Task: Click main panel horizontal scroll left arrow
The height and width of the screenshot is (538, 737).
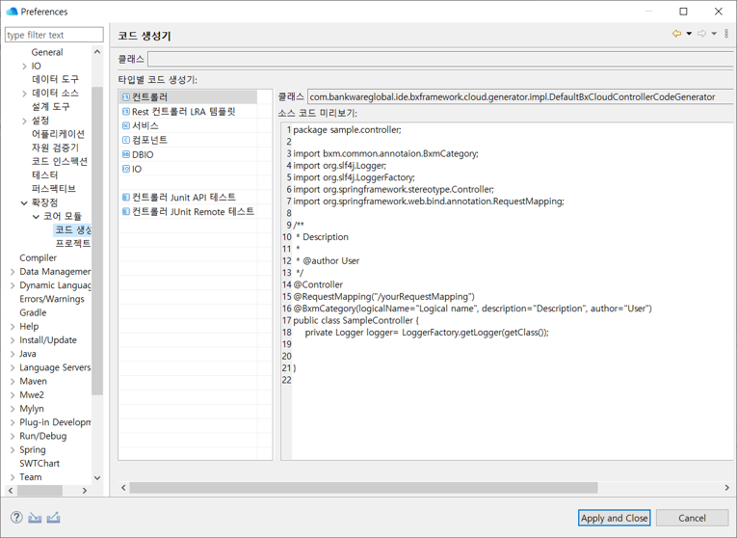Action: point(123,488)
